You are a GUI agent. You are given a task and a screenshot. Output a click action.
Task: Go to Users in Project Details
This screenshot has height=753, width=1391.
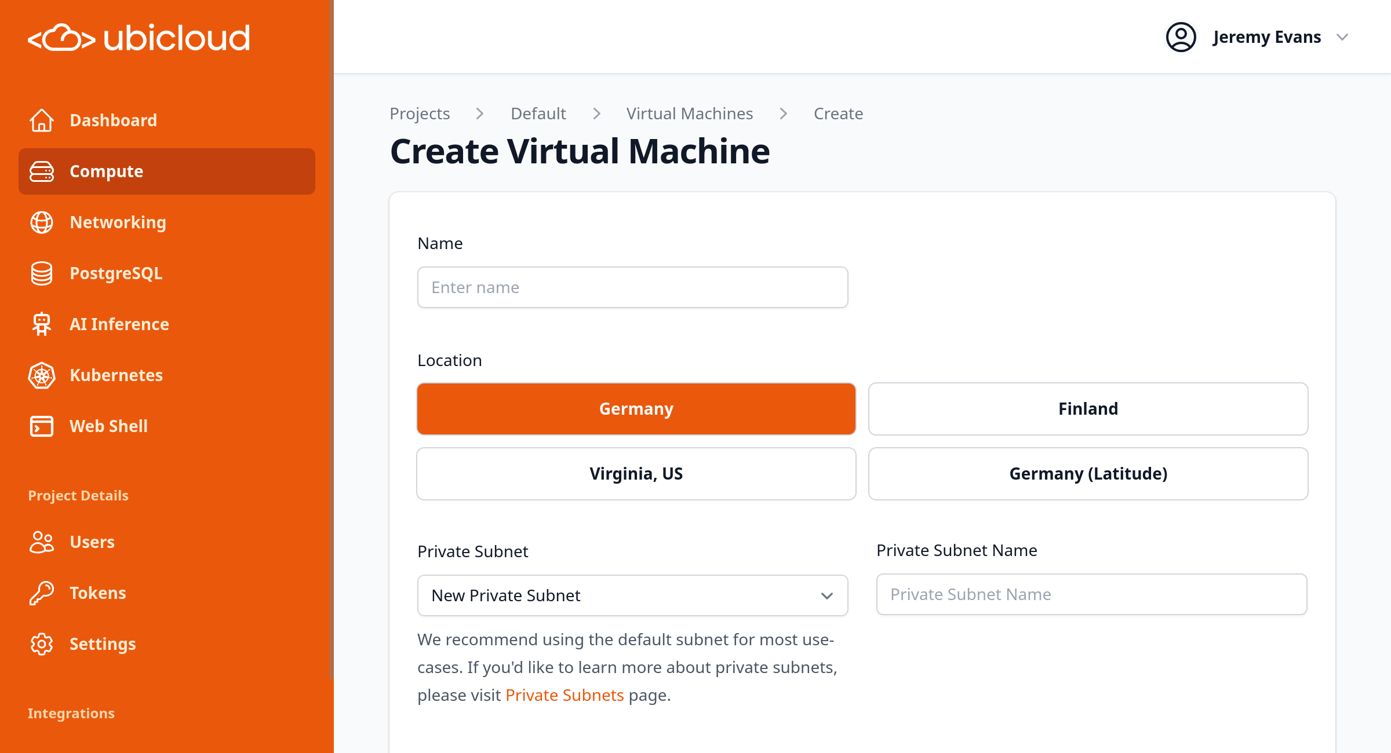92,542
